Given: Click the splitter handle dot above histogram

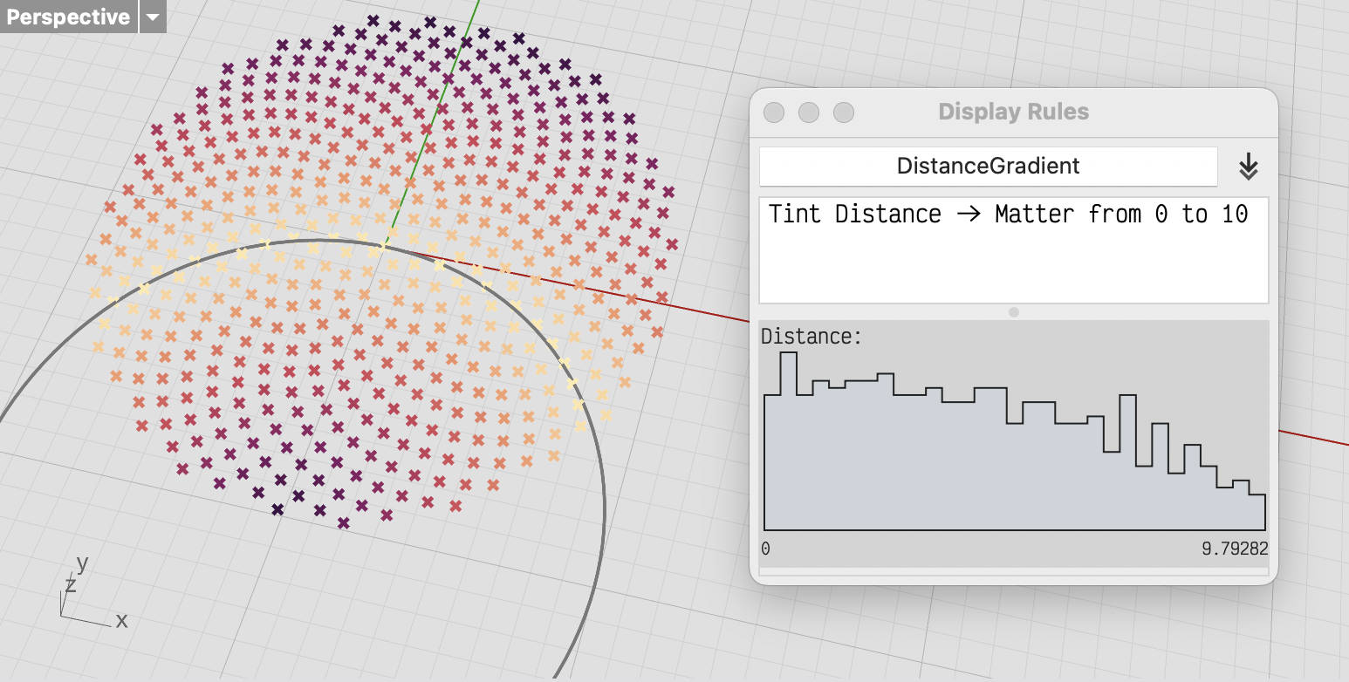Looking at the screenshot, I should click(x=1014, y=312).
